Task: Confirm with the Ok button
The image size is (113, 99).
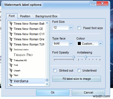Action: click(x=53, y=92)
